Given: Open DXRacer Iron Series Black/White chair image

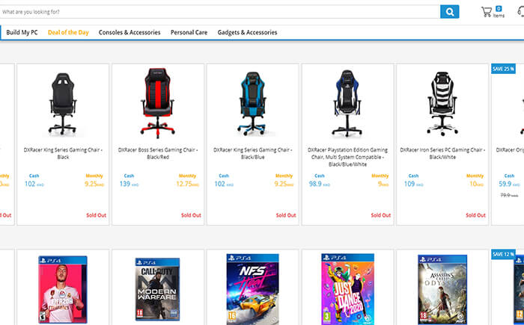Looking at the screenshot, I should point(442,103).
